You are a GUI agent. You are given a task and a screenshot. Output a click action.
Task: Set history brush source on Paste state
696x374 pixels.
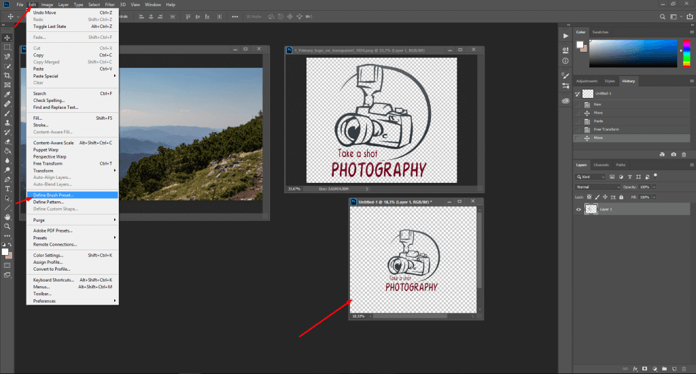pyautogui.click(x=578, y=121)
